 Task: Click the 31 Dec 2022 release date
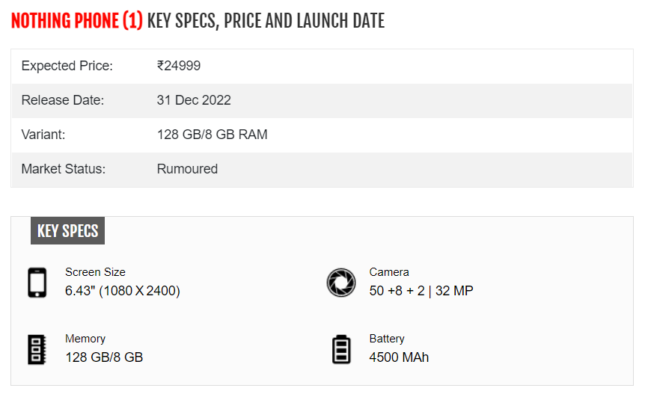pos(194,100)
